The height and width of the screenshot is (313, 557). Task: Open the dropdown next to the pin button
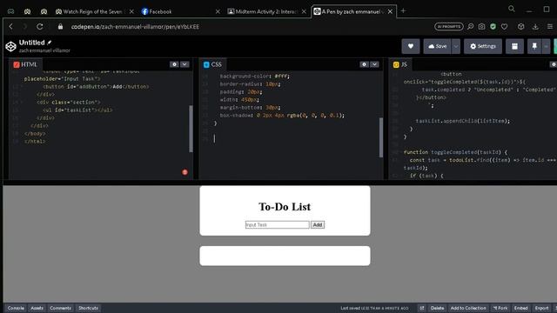(x=546, y=46)
